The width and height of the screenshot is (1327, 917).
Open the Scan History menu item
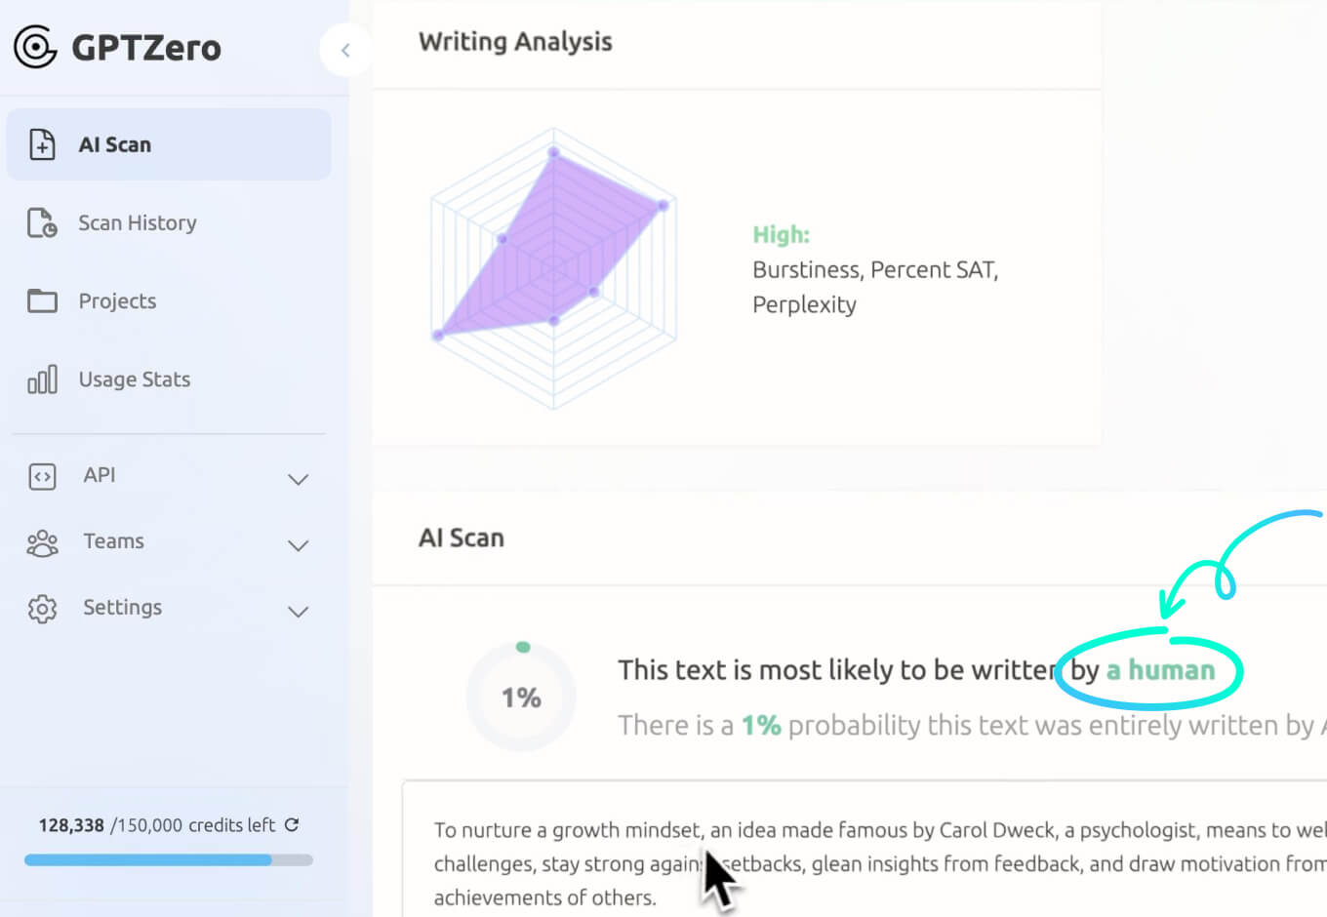pyautogui.click(x=138, y=223)
